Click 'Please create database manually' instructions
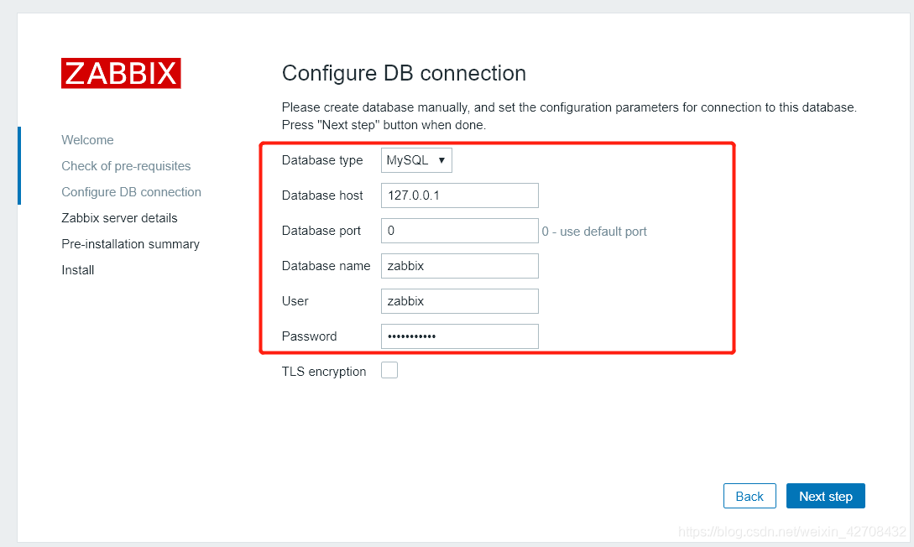This screenshot has height=547, width=914. coord(569,116)
